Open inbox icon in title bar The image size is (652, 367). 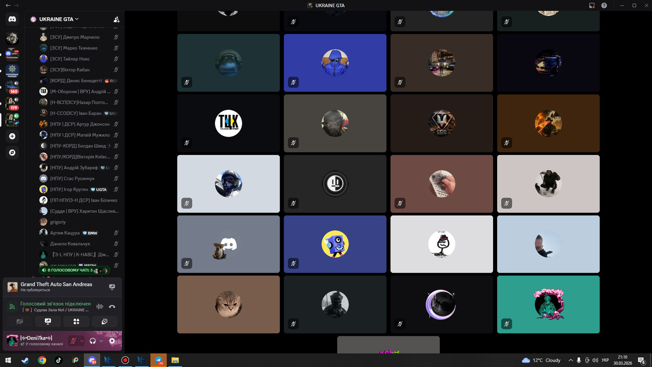pyautogui.click(x=592, y=5)
